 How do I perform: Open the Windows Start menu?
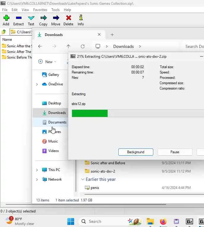(71, 222)
